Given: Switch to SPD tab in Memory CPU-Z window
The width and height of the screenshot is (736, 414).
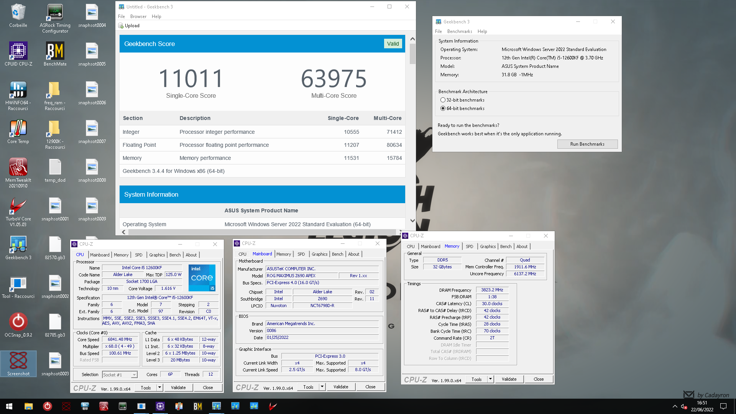Looking at the screenshot, I should click(x=469, y=246).
